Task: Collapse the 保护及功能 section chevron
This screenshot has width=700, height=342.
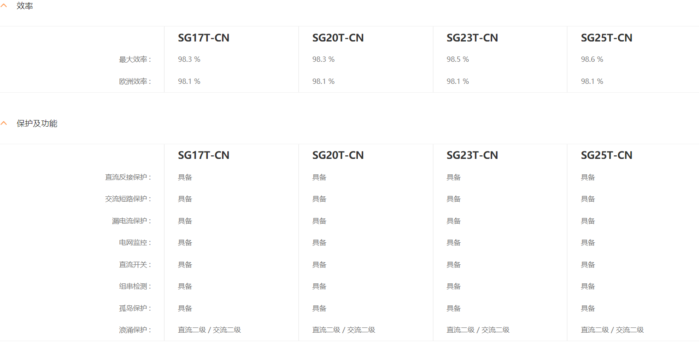Action: [x=4, y=123]
